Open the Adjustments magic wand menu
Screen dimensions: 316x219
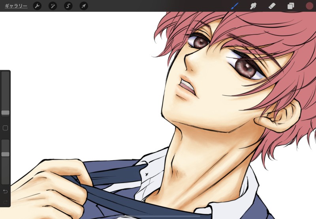(x=53, y=6)
